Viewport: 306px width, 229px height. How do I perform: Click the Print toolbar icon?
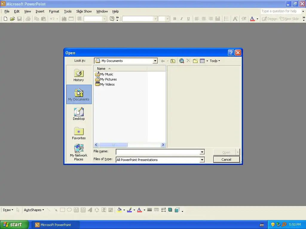coord(28,19)
